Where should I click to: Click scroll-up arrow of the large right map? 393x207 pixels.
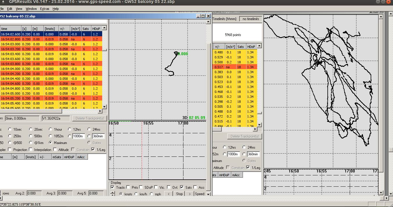pos(381,17)
